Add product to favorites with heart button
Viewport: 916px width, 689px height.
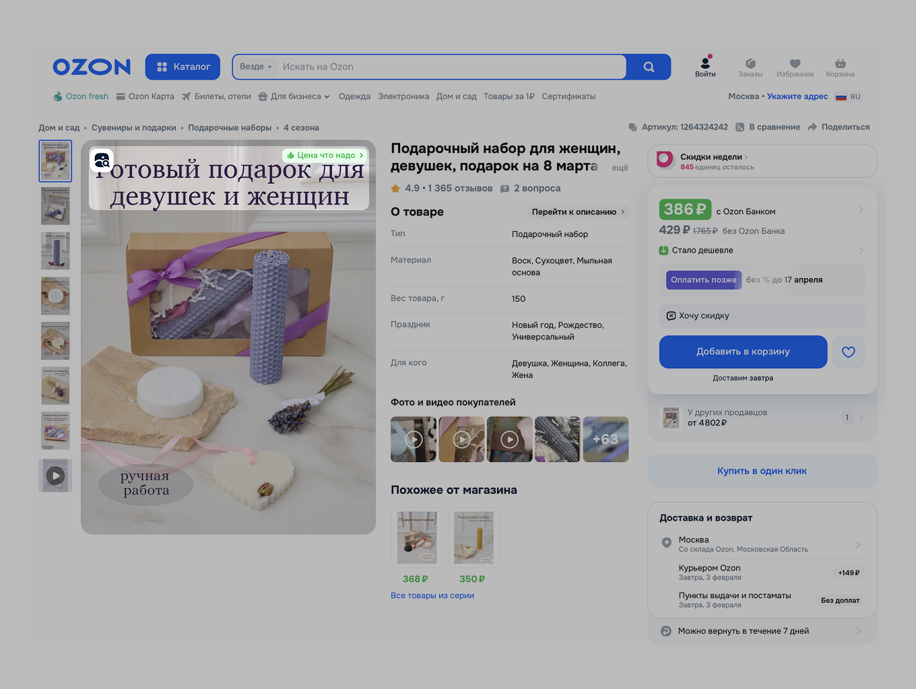[848, 352]
